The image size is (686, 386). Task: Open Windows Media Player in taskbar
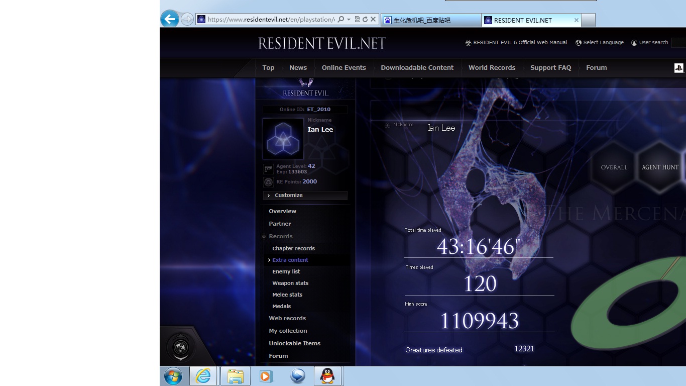[x=267, y=376]
